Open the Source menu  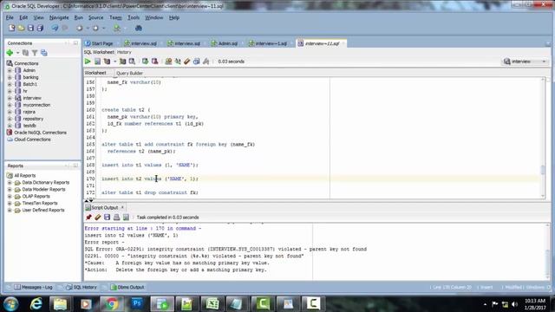[x=95, y=17]
